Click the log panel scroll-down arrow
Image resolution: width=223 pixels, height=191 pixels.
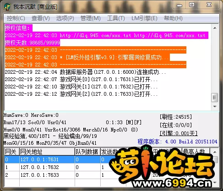[215, 106]
